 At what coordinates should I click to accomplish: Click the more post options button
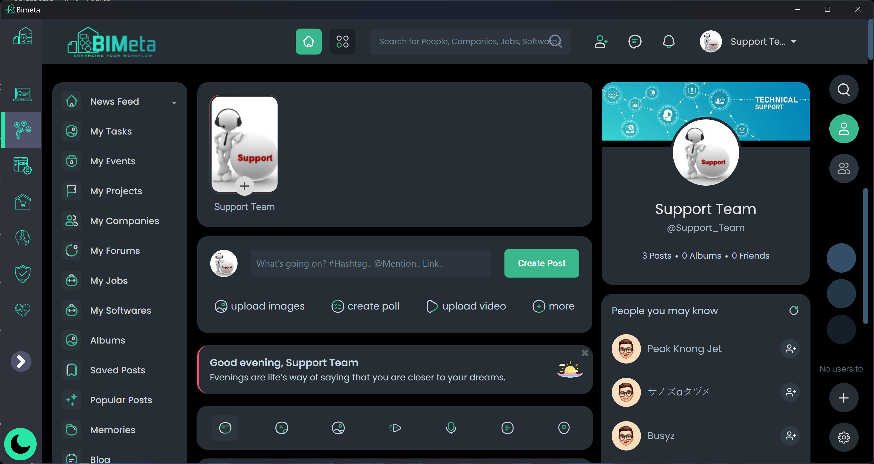pyautogui.click(x=553, y=306)
